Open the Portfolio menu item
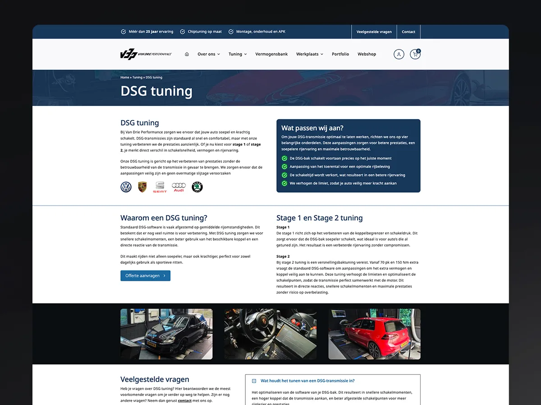 pos(340,54)
